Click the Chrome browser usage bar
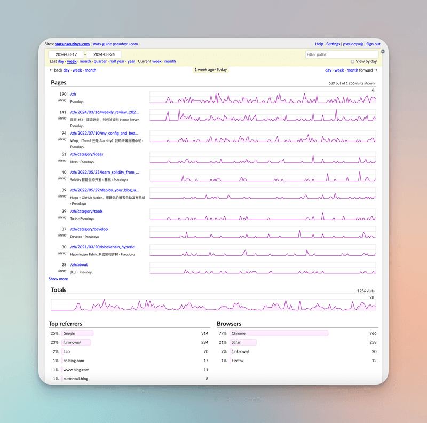This screenshot has height=423, width=427. [279, 333]
